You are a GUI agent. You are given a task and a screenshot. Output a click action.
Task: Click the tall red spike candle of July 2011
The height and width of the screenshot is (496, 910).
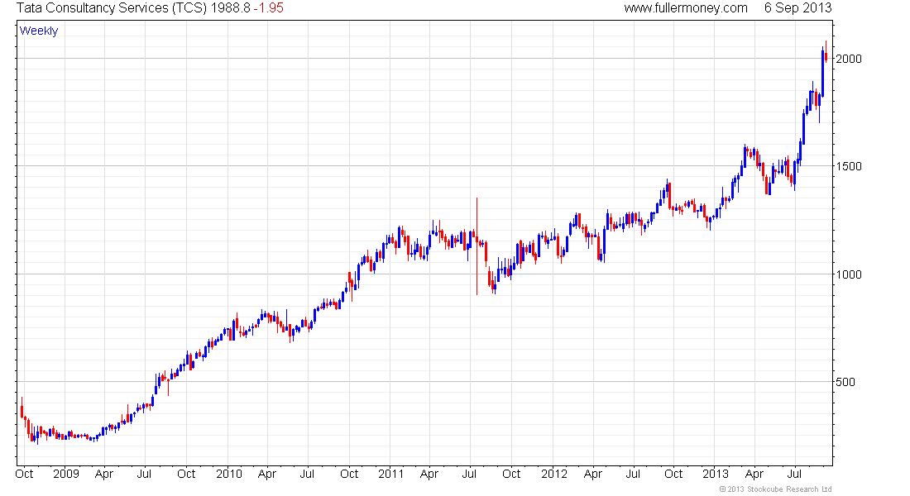click(477, 246)
